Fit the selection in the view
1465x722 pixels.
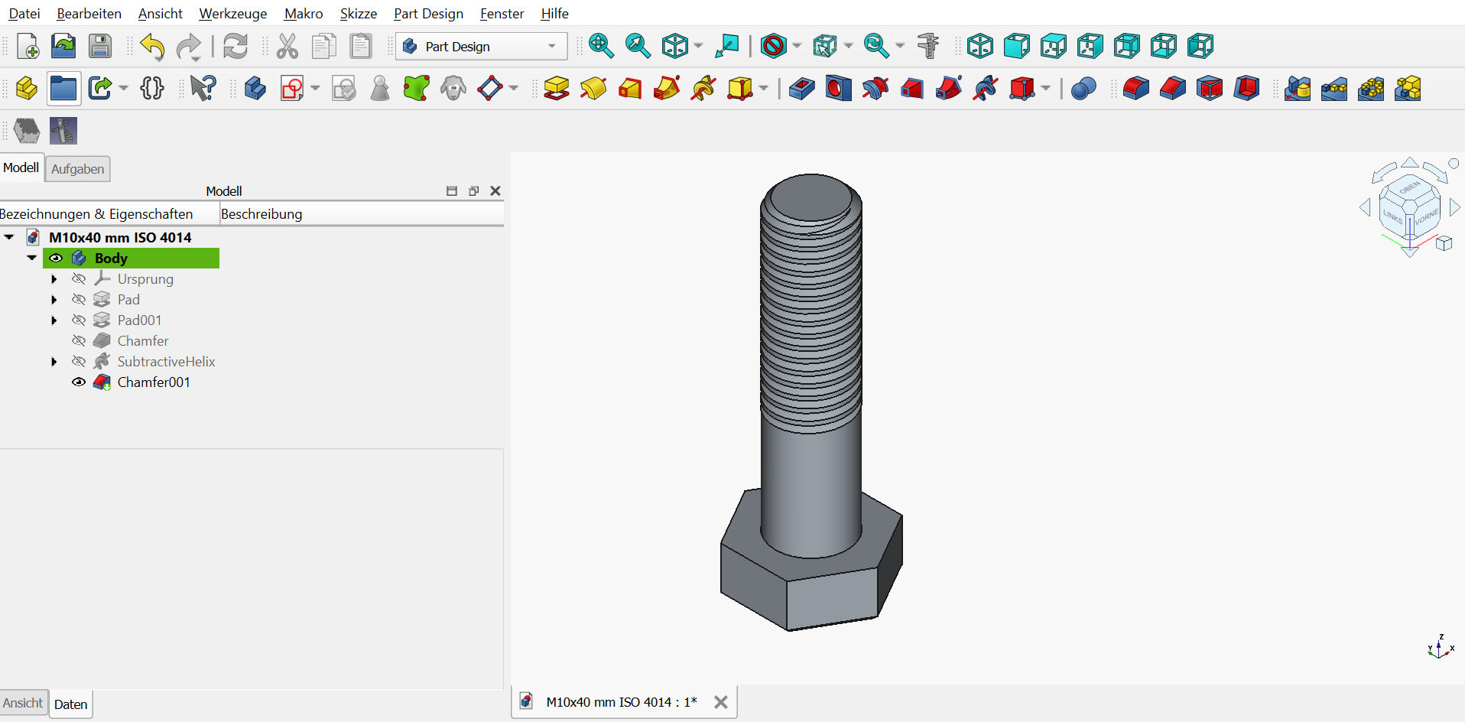tap(638, 47)
